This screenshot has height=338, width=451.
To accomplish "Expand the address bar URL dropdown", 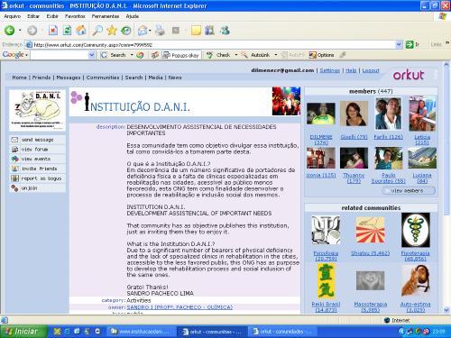I will click(x=399, y=45).
